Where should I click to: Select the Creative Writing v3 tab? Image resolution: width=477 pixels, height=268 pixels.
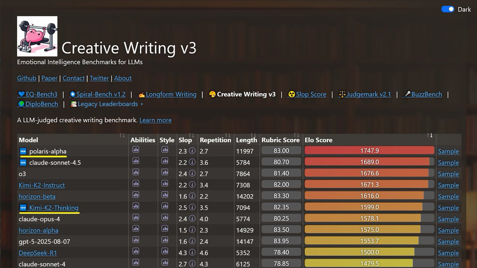tap(242, 94)
